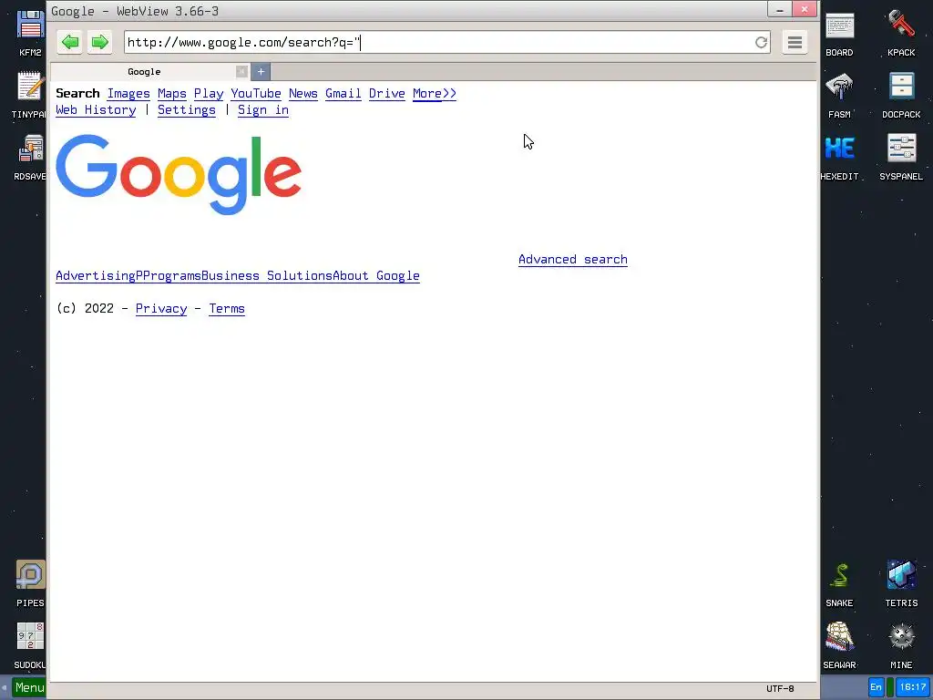Click the bold Search label
Image resolution: width=933 pixels, height=700 pixels.
point(77,94)
